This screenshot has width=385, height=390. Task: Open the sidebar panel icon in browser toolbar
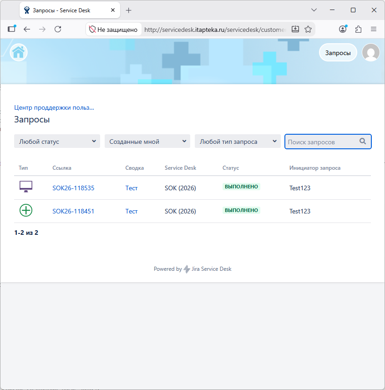click(12, 29)
